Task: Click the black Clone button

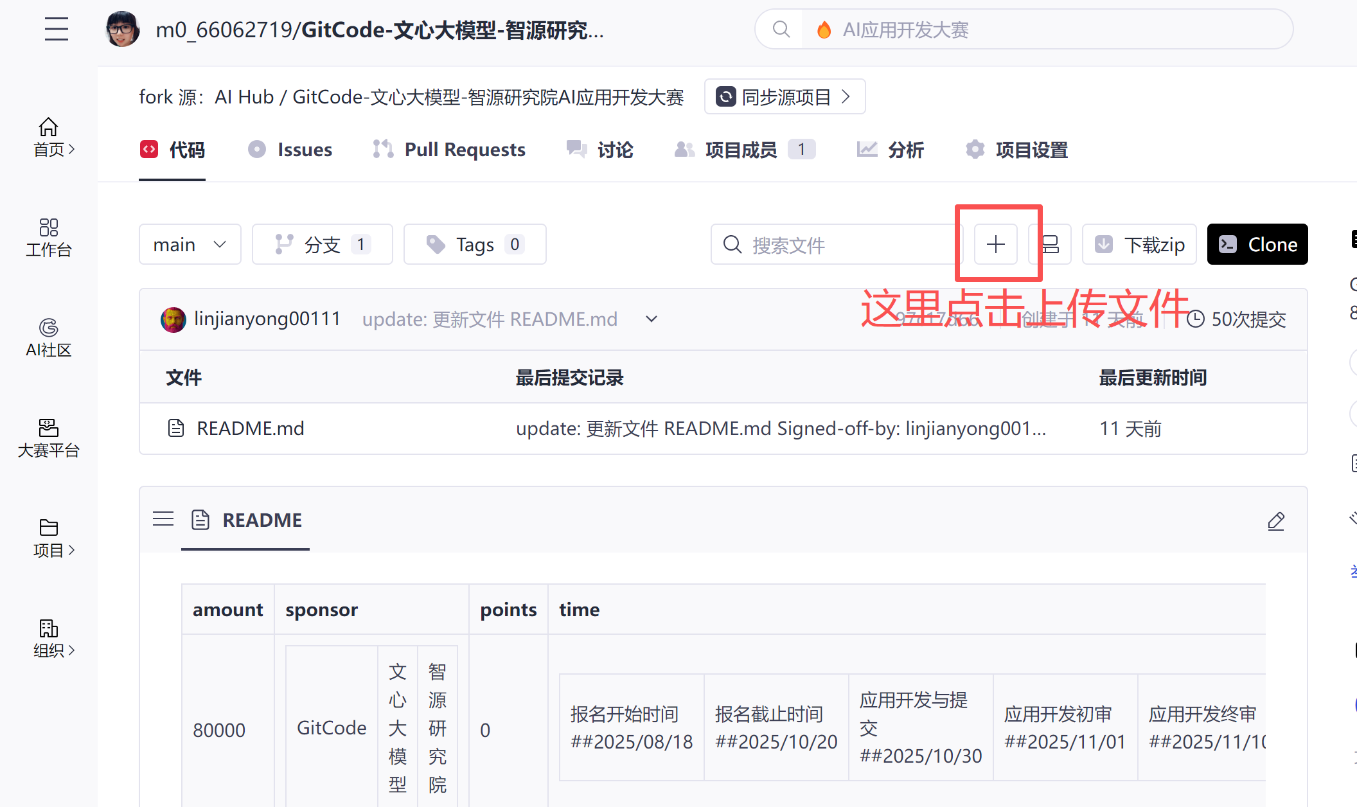Action: click(x=1257, y=244)
